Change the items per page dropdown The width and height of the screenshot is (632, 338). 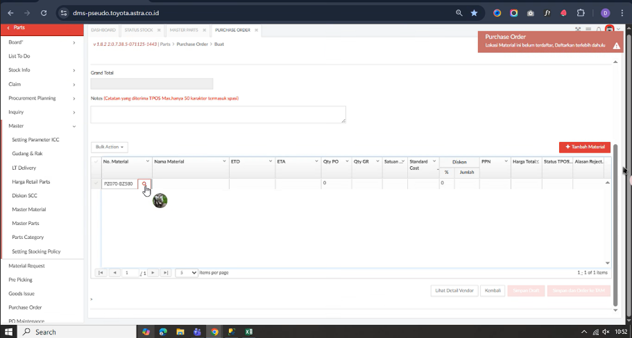tap(187, 273)
